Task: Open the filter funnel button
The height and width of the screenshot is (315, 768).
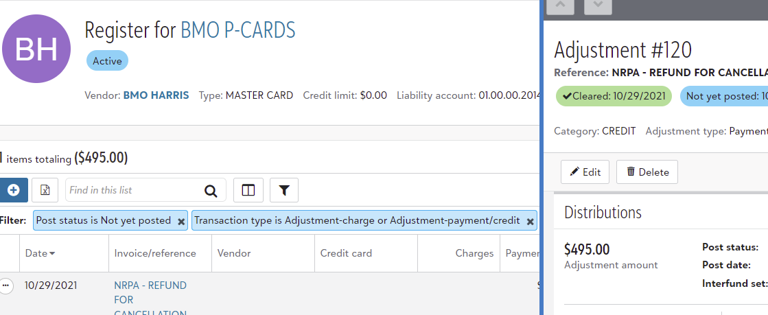Action: [x=284, y=190]
